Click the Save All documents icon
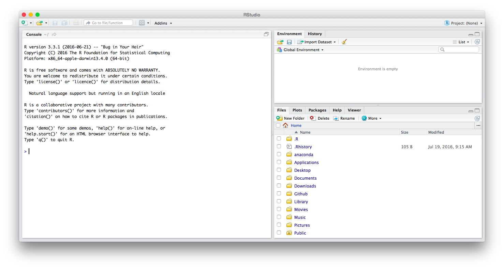 coord(64,23)
